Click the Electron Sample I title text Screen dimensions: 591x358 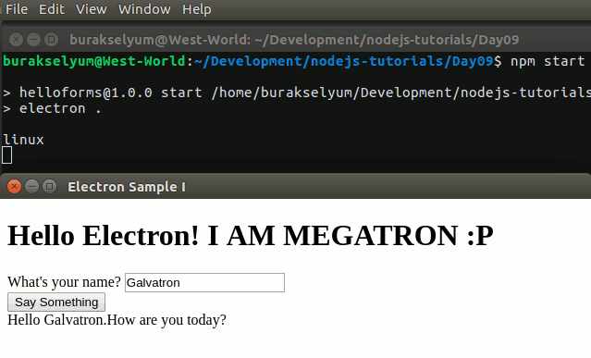tap(127, 187)
